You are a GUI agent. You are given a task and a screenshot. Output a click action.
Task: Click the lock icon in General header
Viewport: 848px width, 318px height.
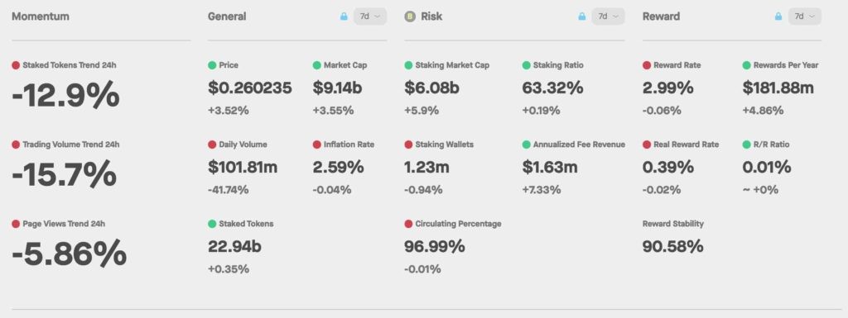click(344, 17)
